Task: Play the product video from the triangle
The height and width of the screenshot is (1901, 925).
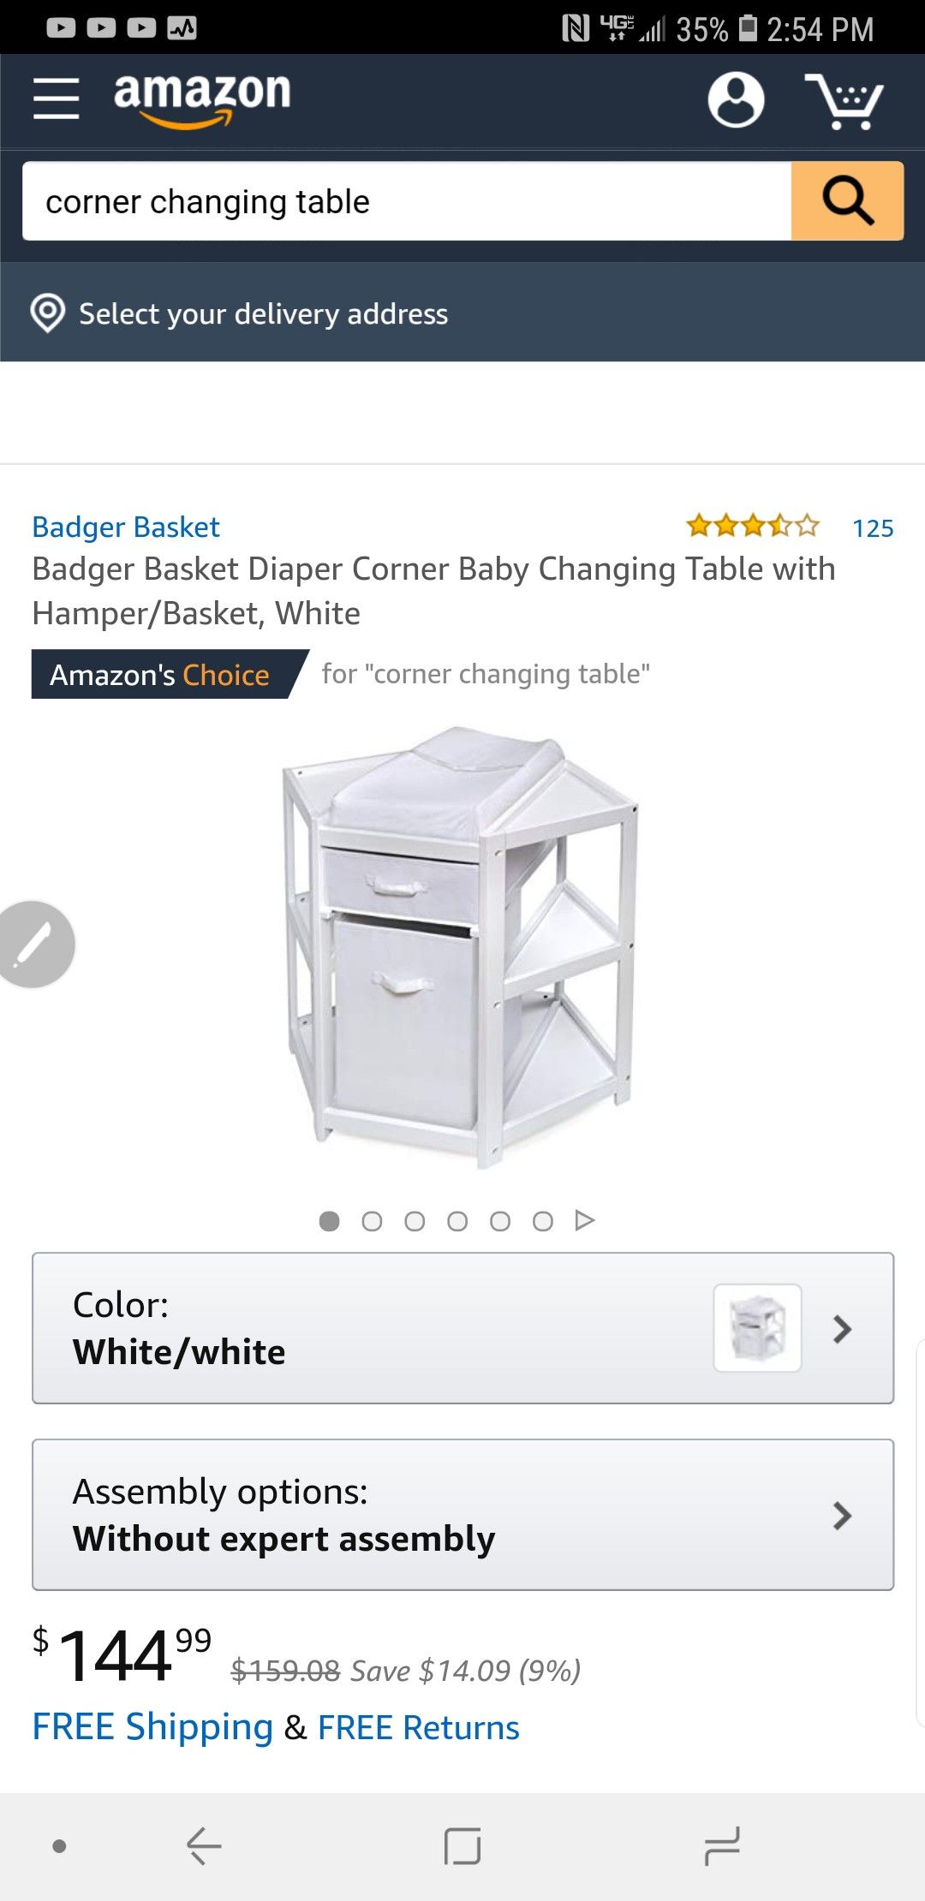Action: pyautogui.click(x=584, y=1220)
